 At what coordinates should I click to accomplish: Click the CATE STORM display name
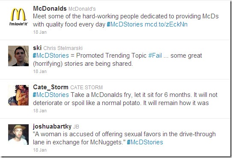click(86, 88)
